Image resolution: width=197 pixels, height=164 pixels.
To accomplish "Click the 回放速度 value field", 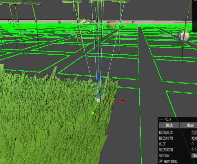I will (194, 132).
